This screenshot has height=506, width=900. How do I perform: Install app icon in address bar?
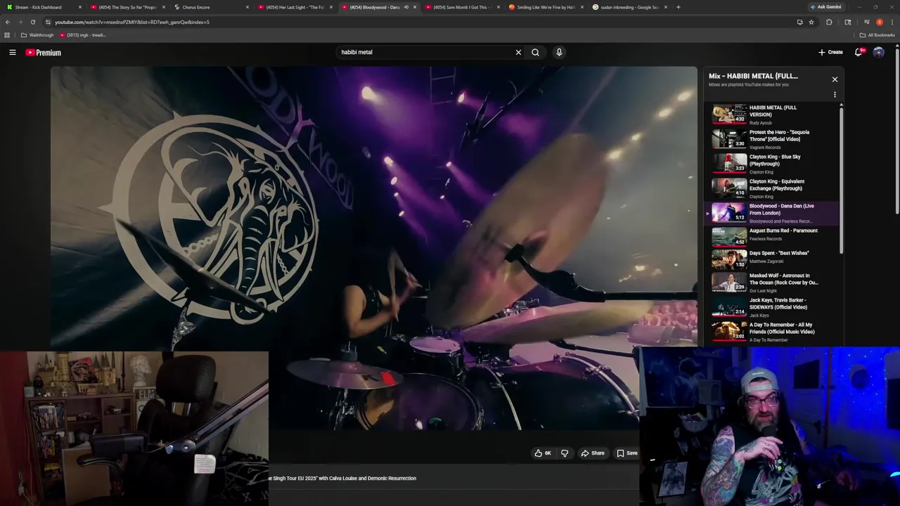[799, 22]
